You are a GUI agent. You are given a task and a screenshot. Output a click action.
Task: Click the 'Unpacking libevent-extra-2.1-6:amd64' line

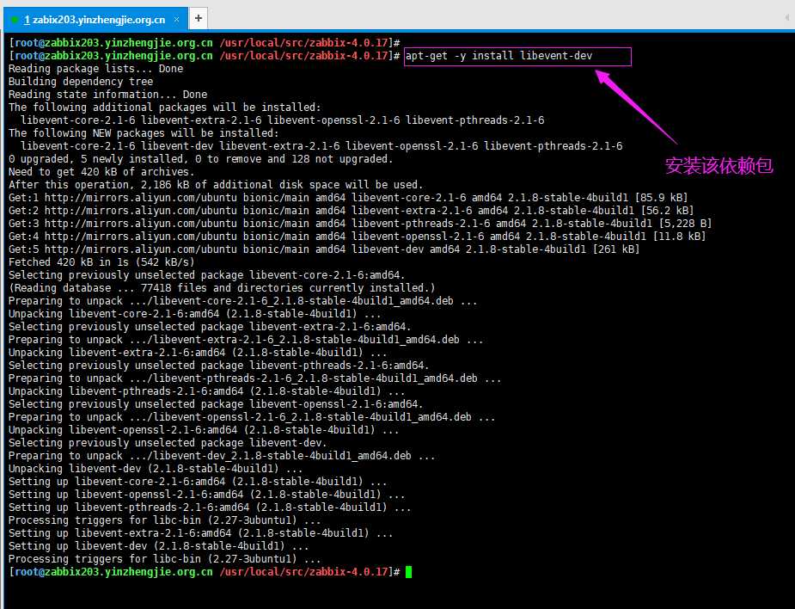tap(198, 353)
